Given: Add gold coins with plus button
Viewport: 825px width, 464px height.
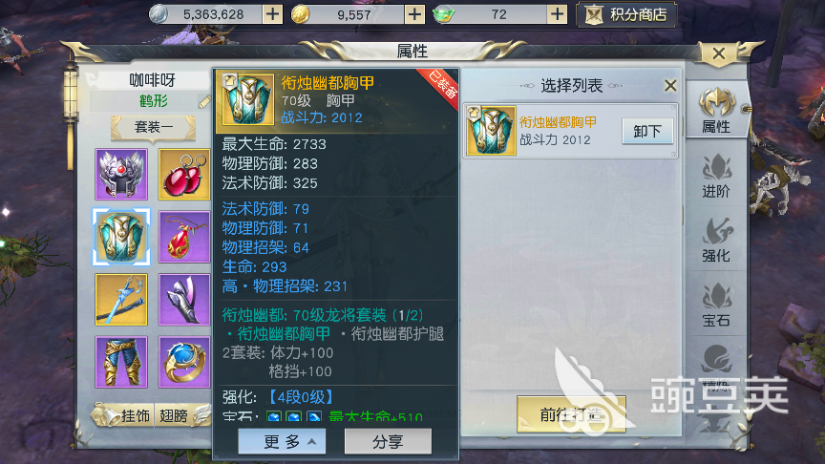Looking at the screenshot, I should [x=414, y=14].
